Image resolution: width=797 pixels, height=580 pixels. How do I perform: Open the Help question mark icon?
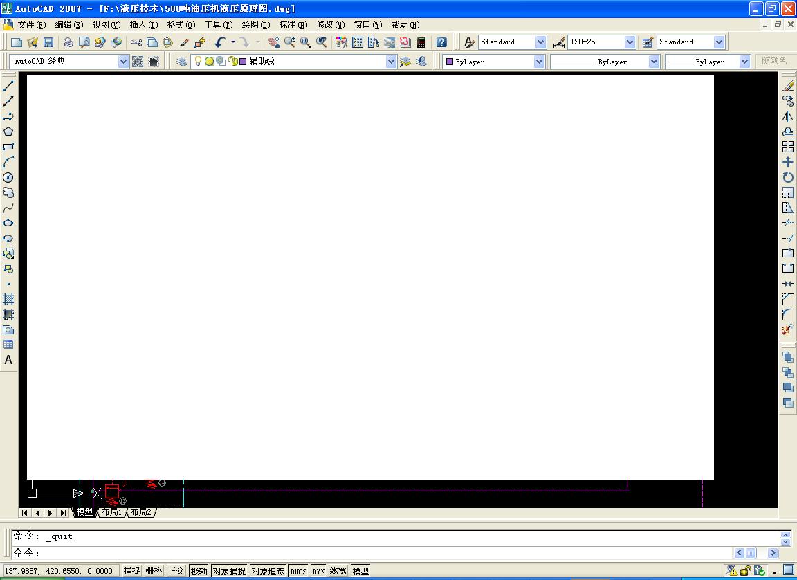[441, 42]
